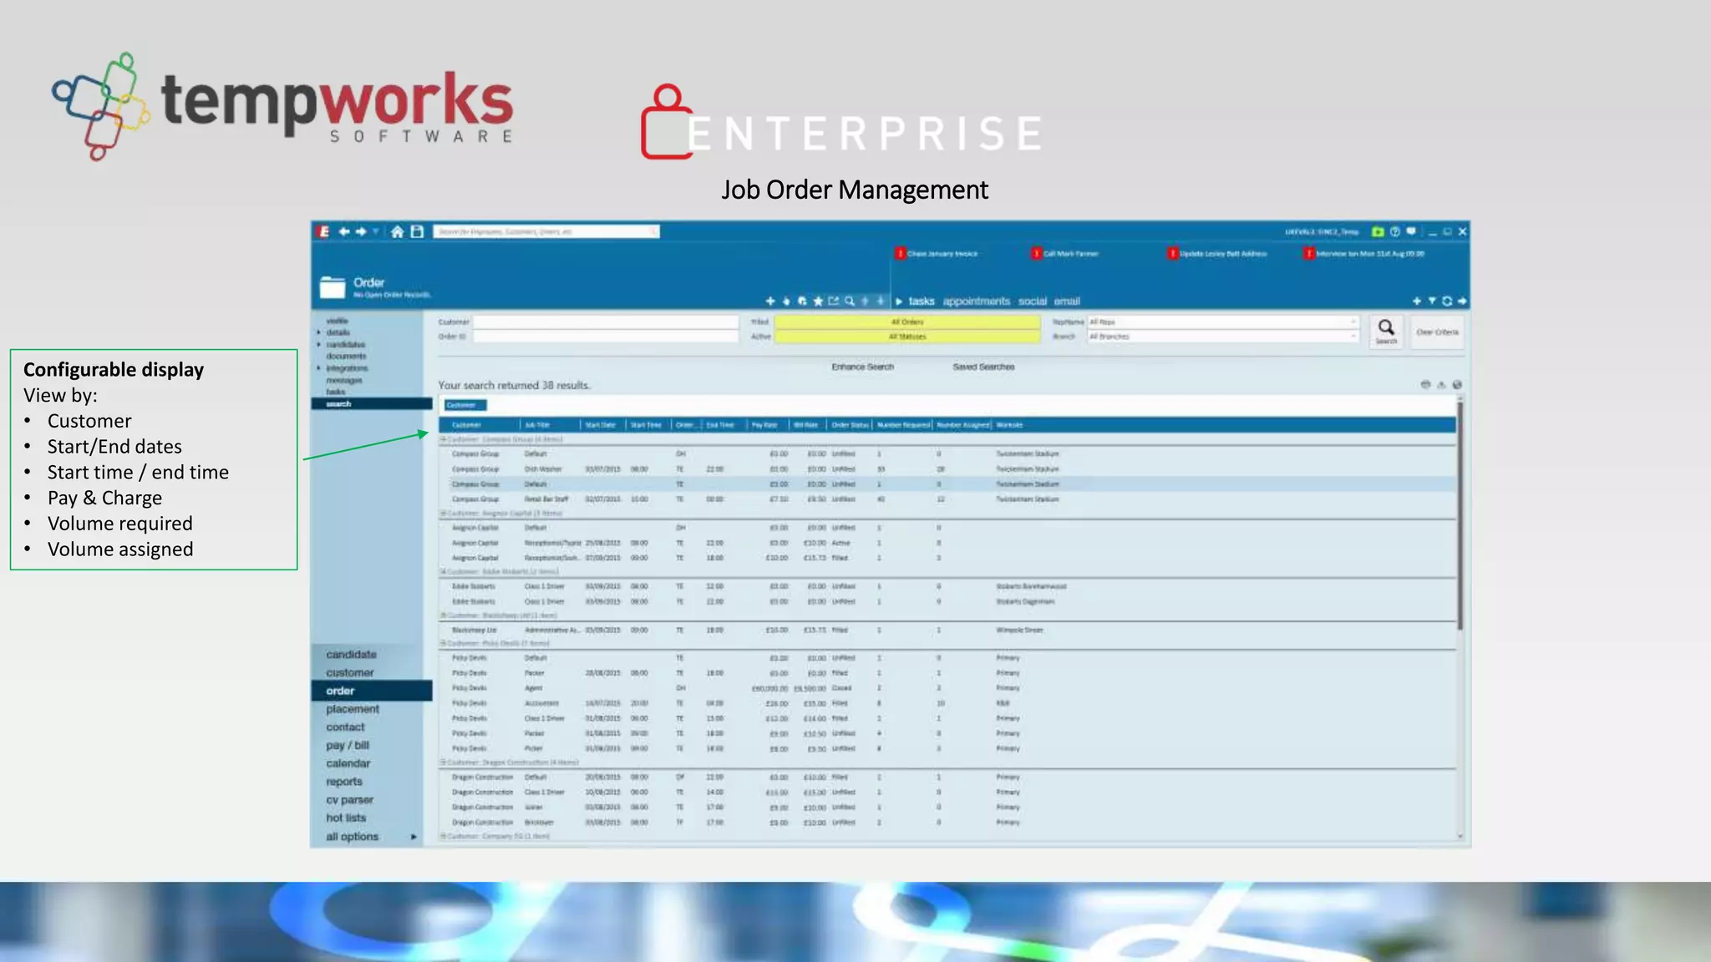
Task: Select pay / bill in left navigation
Action: click(348, 746)
